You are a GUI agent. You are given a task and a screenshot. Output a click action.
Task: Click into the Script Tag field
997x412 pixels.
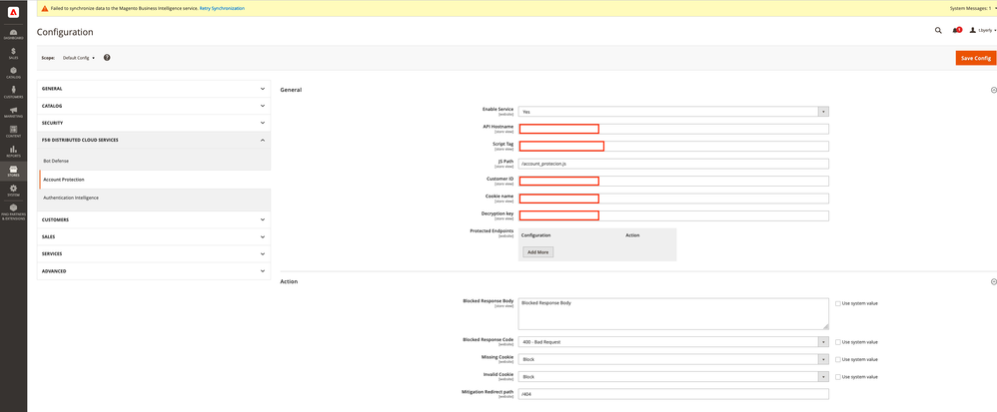coord(673,146)
